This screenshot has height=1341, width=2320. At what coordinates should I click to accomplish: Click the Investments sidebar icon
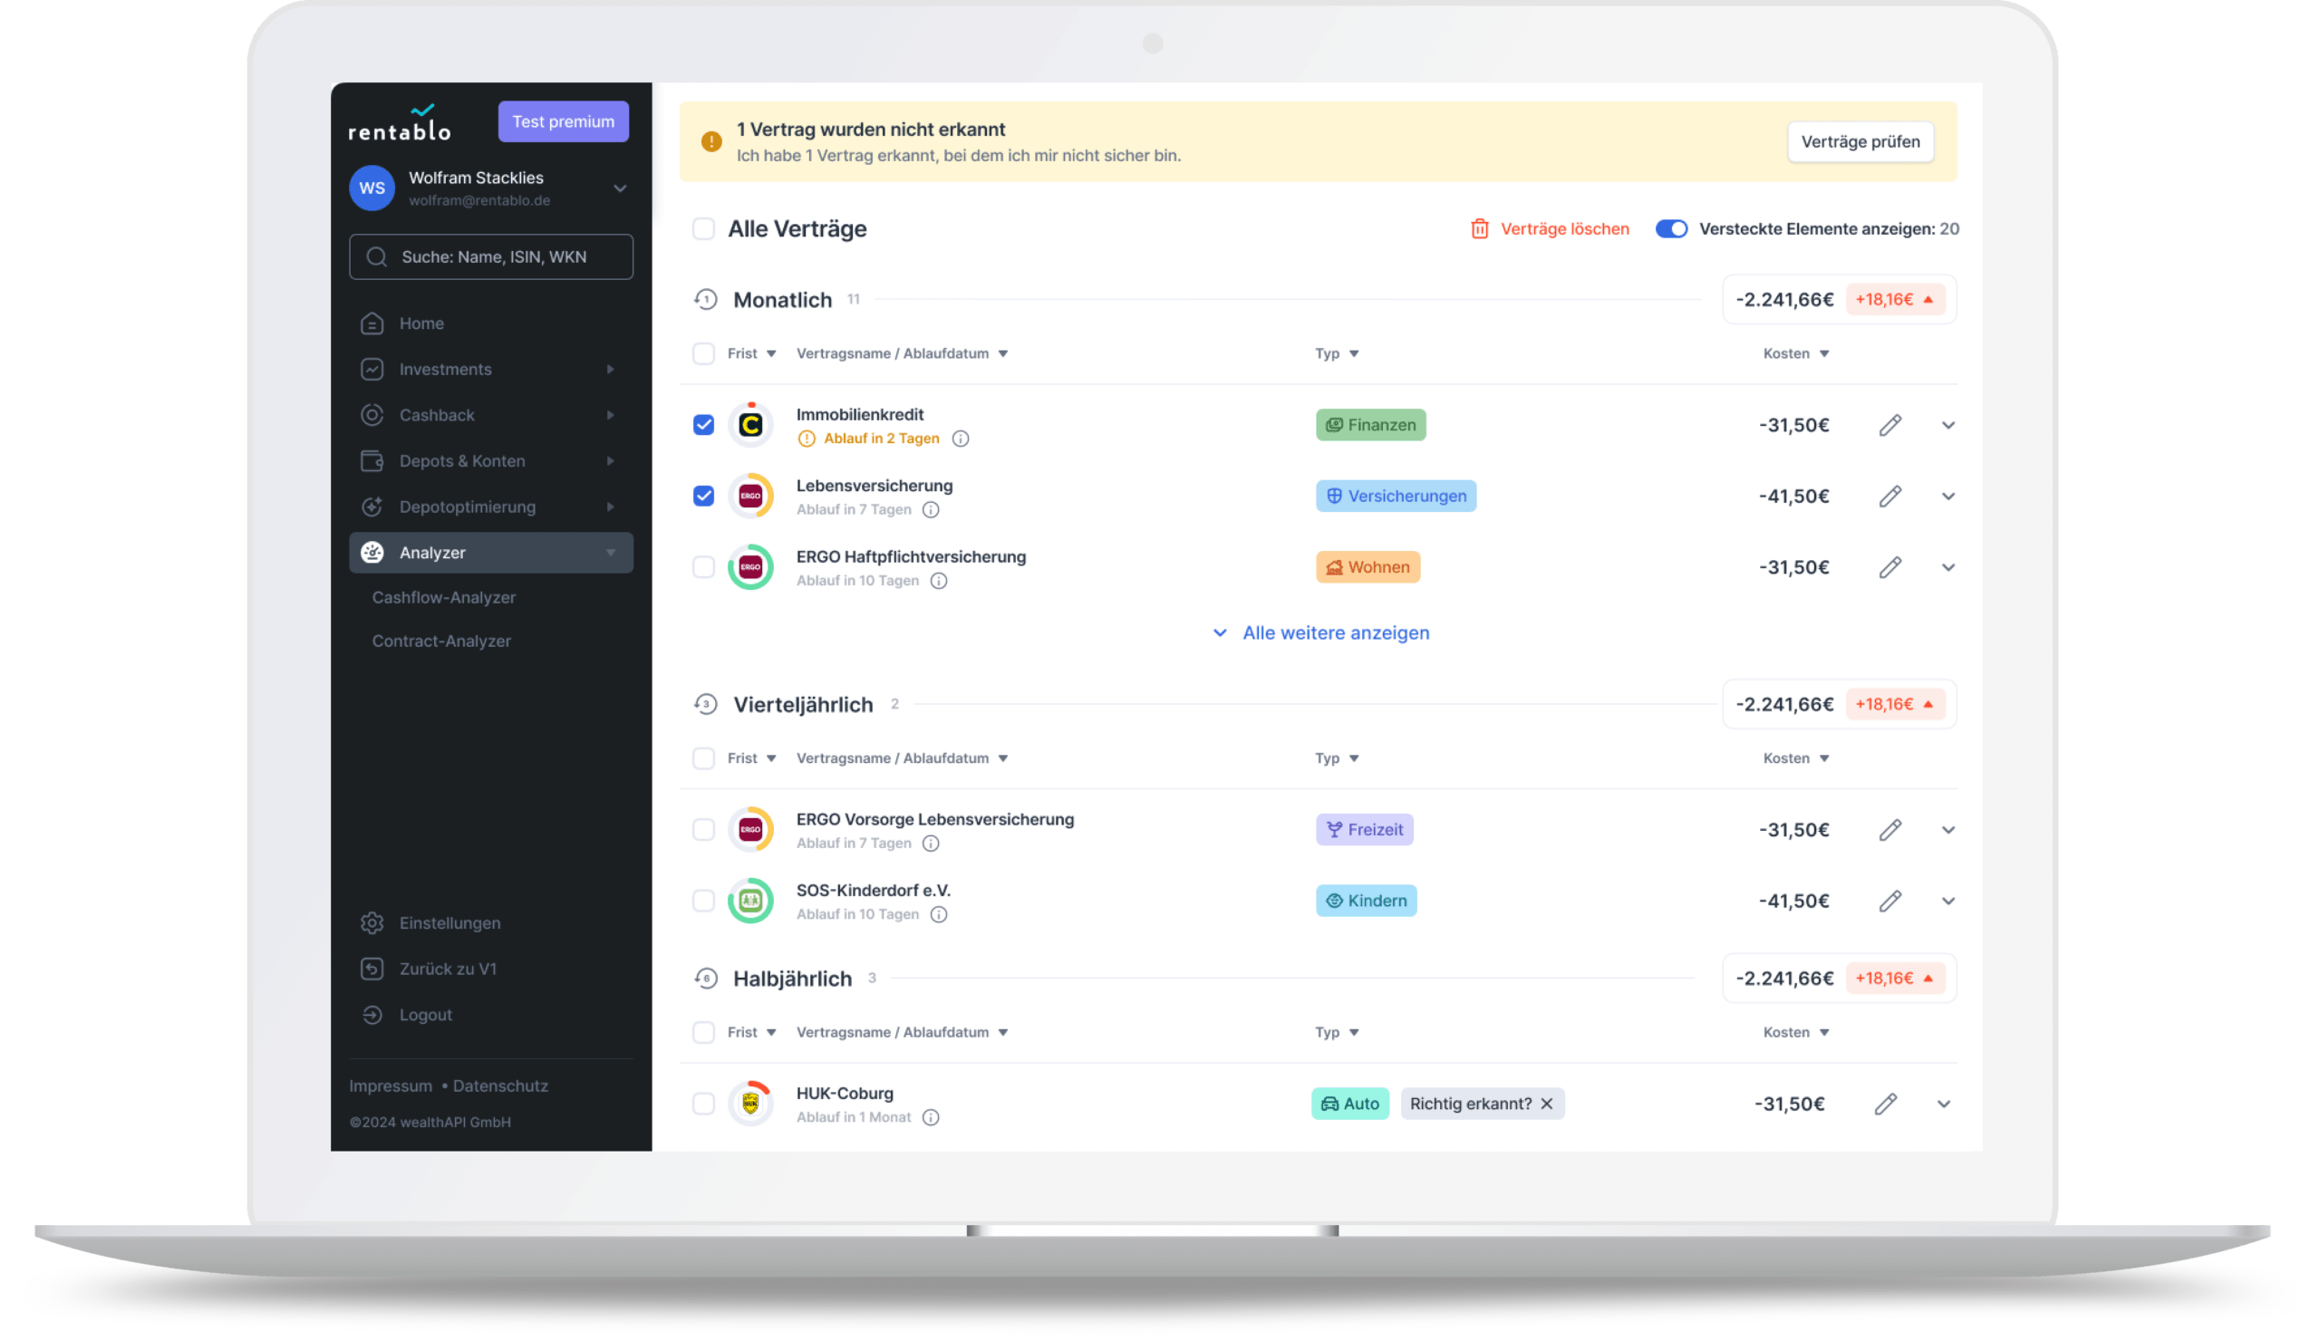click(x=372, y=370)
